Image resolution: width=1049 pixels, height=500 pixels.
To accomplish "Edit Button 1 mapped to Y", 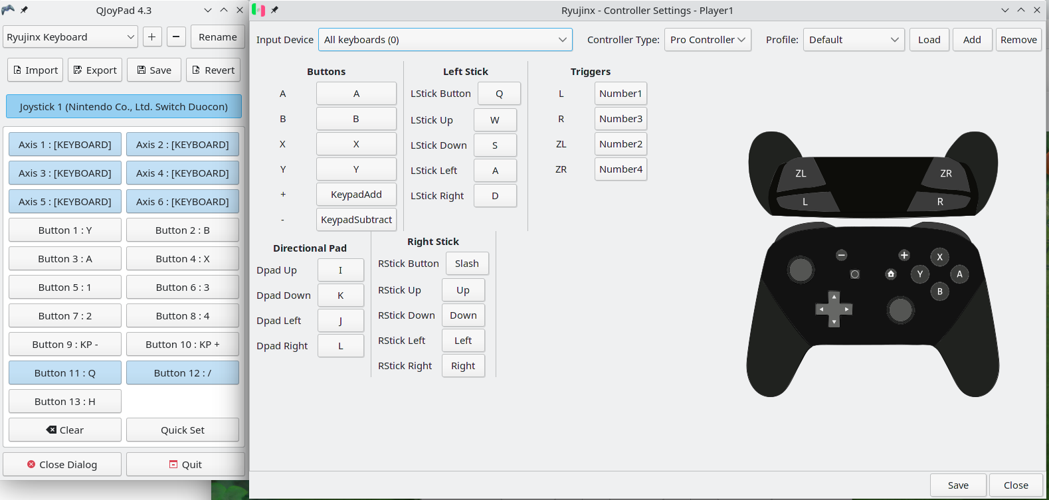I will [65, 230].
